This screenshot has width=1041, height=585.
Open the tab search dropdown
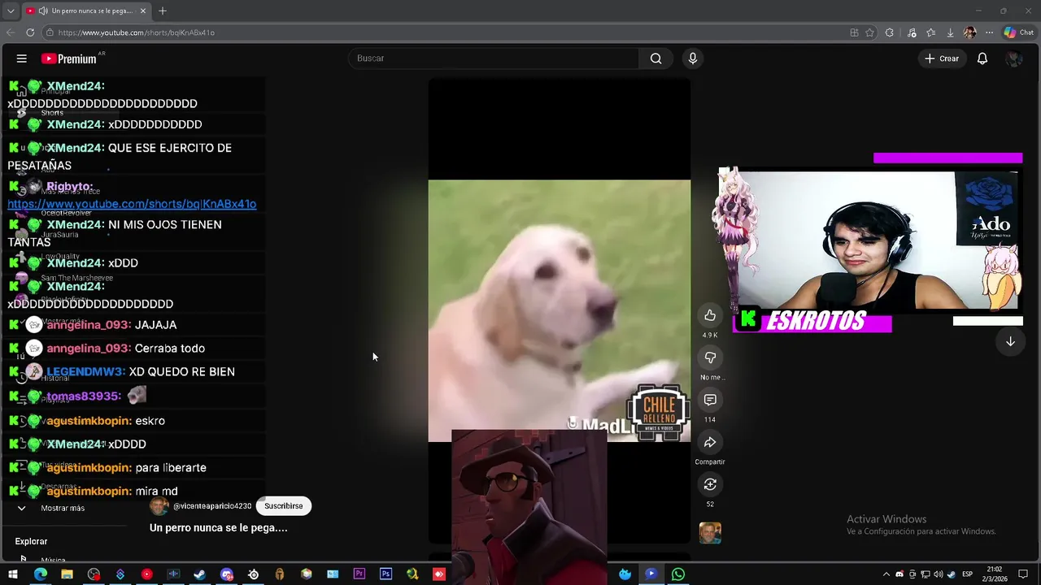click(10, 11)
